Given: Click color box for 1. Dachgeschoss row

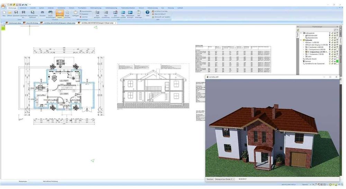Looking at the screenshot, I should tap(337, 50).
